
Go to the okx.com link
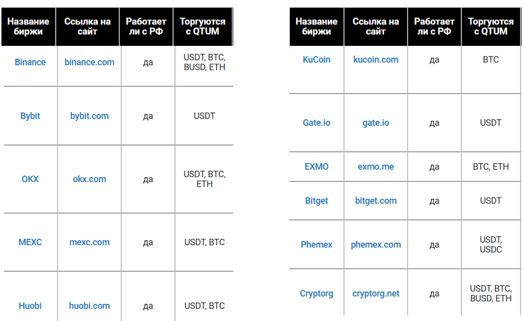coord(89,179)
